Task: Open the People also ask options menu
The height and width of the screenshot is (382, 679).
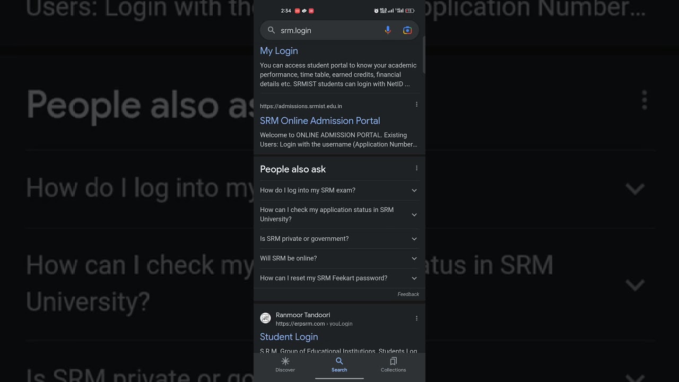Action: [x=416, y=168]
